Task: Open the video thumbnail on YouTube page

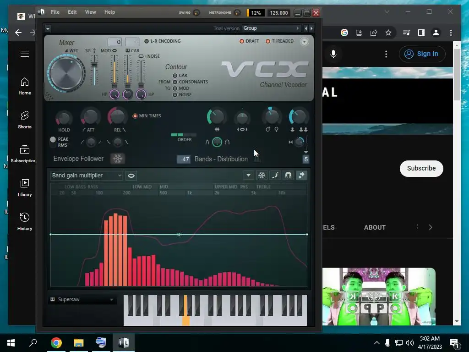Action: pyautogui.click(x=379, y=297)
